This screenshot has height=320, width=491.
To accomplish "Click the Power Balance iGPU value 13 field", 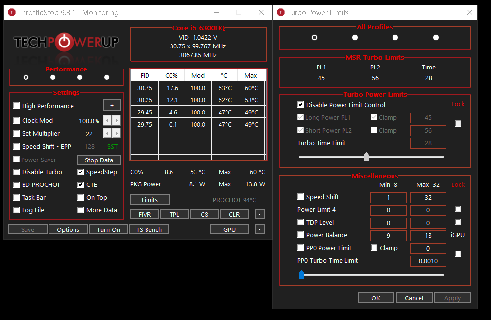I will tap(428, 235).
